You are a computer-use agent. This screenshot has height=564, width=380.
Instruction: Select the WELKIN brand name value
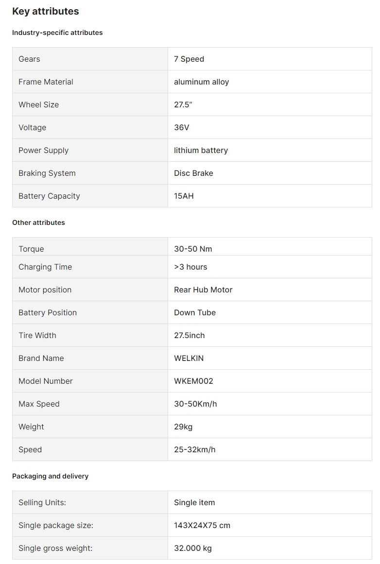[x=189, y=358]
